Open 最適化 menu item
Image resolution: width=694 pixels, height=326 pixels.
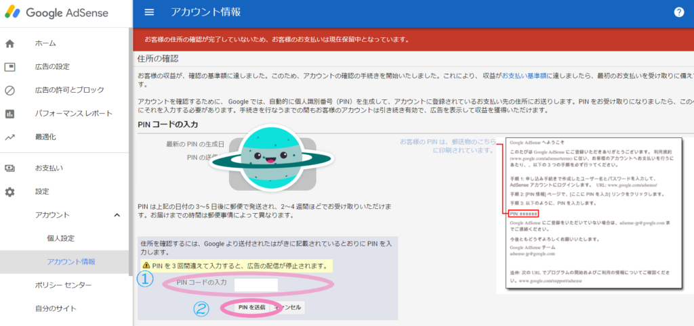pyautogui.click(x=45, y=137)
